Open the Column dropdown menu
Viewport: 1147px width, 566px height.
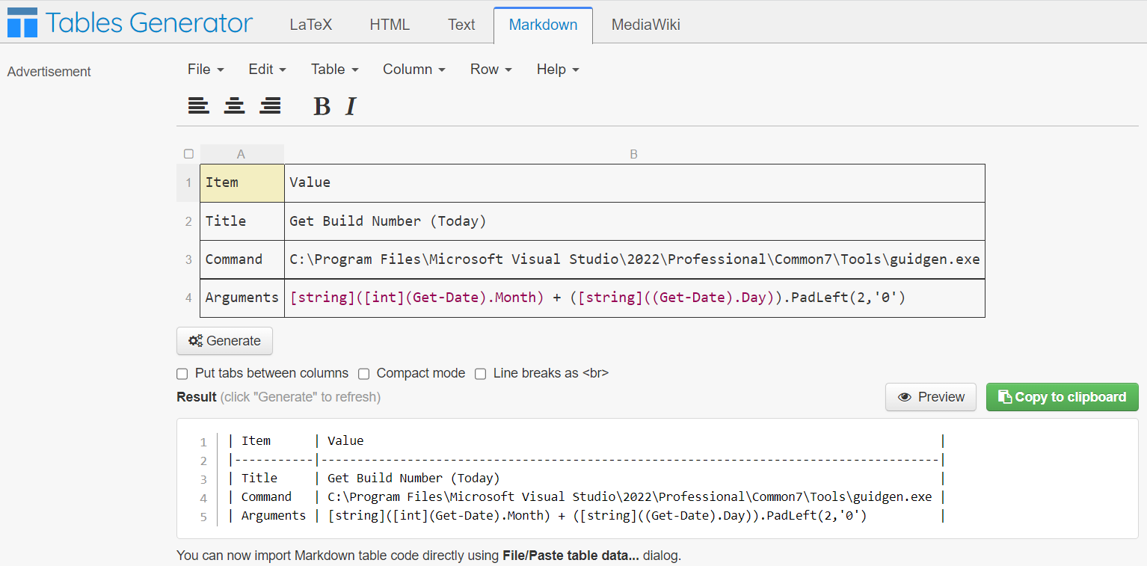tap(414, 70)
